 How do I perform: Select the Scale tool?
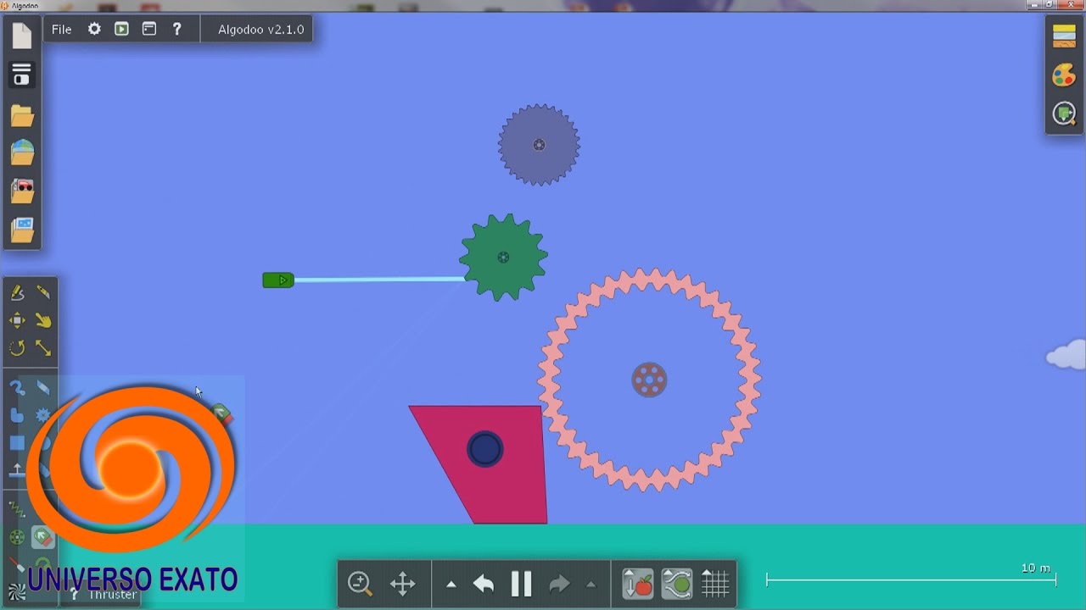coord(43,348)
